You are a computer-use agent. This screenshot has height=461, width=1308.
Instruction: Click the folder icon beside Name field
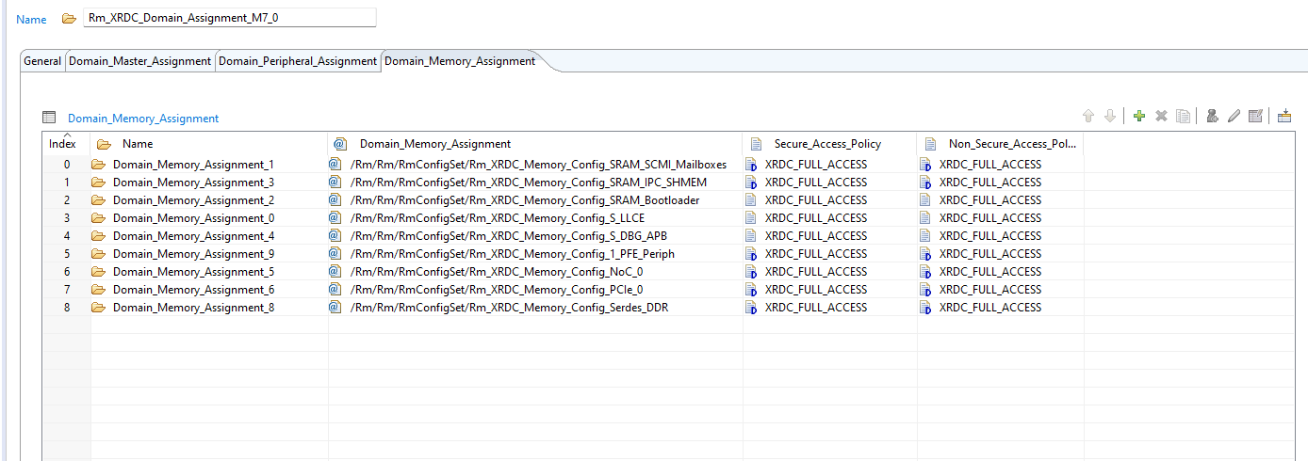[x=69, y=19]
